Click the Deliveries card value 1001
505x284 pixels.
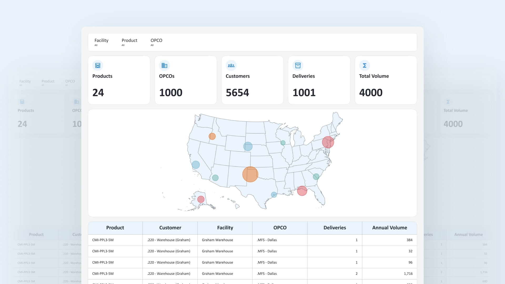click(304, 93)
